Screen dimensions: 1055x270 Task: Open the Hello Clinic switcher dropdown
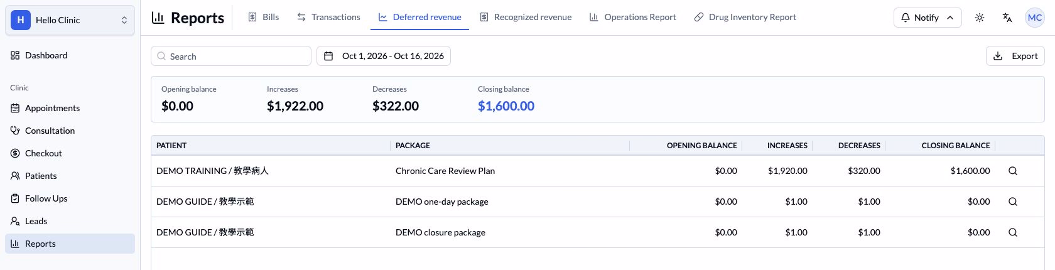(70, 20)
